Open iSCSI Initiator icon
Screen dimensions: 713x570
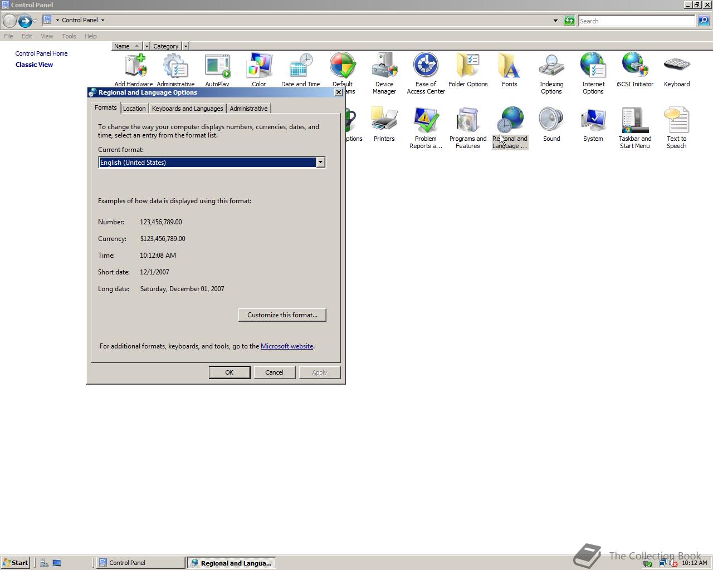tap(635, 70)
